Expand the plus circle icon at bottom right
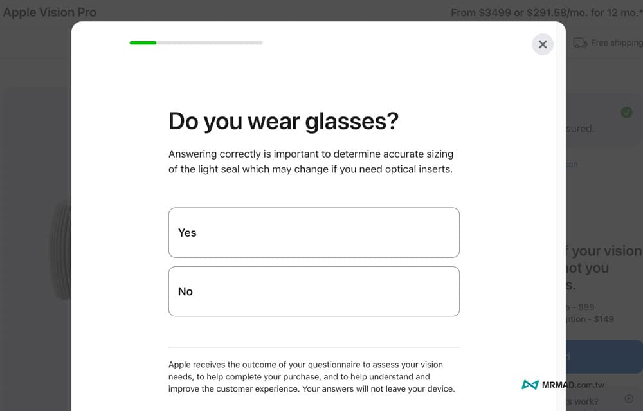The height and width of the screenshot is (411, 643). coord(629,399)
